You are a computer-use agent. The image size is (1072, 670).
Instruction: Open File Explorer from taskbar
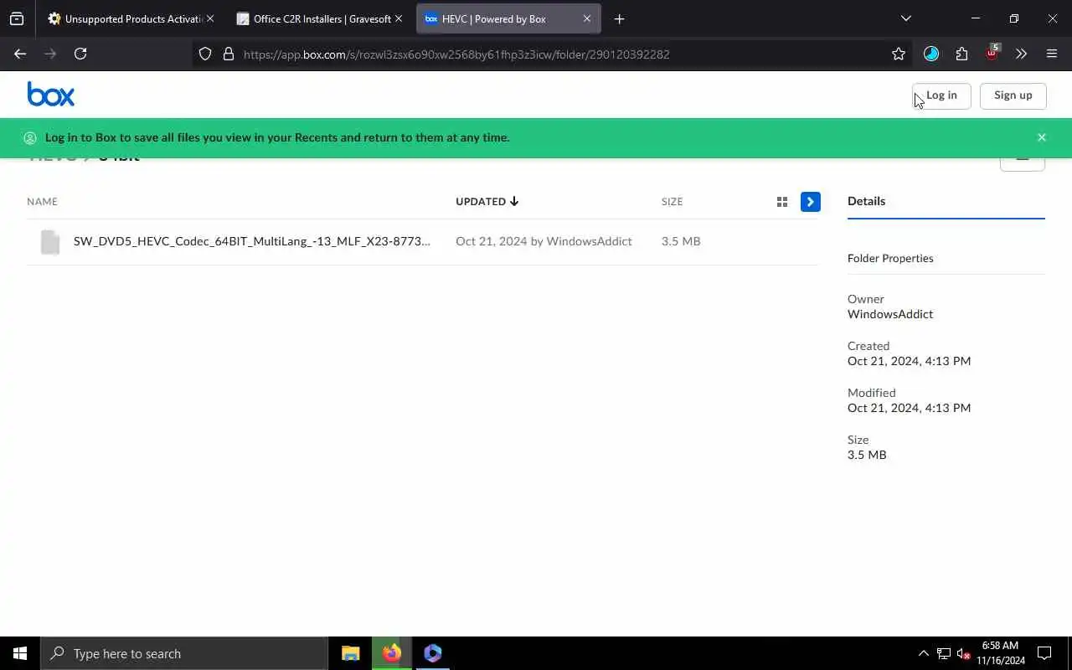[x=351, y=653]
